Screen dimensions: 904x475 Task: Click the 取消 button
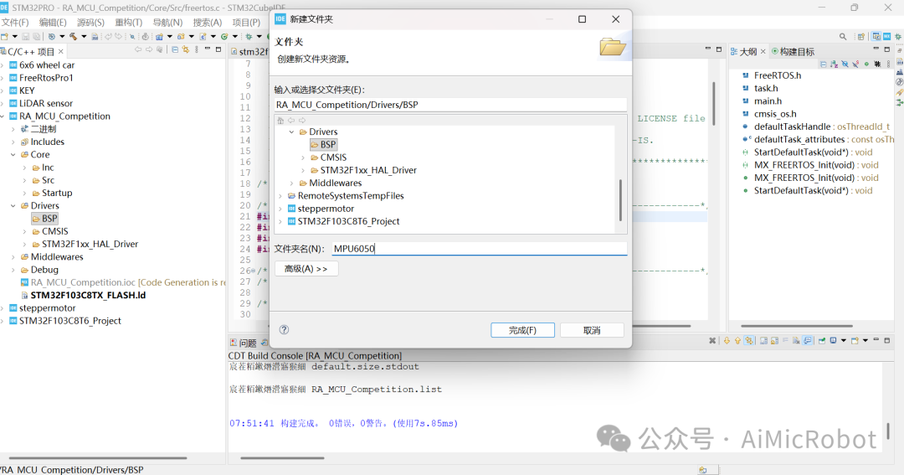pos(592,330)
